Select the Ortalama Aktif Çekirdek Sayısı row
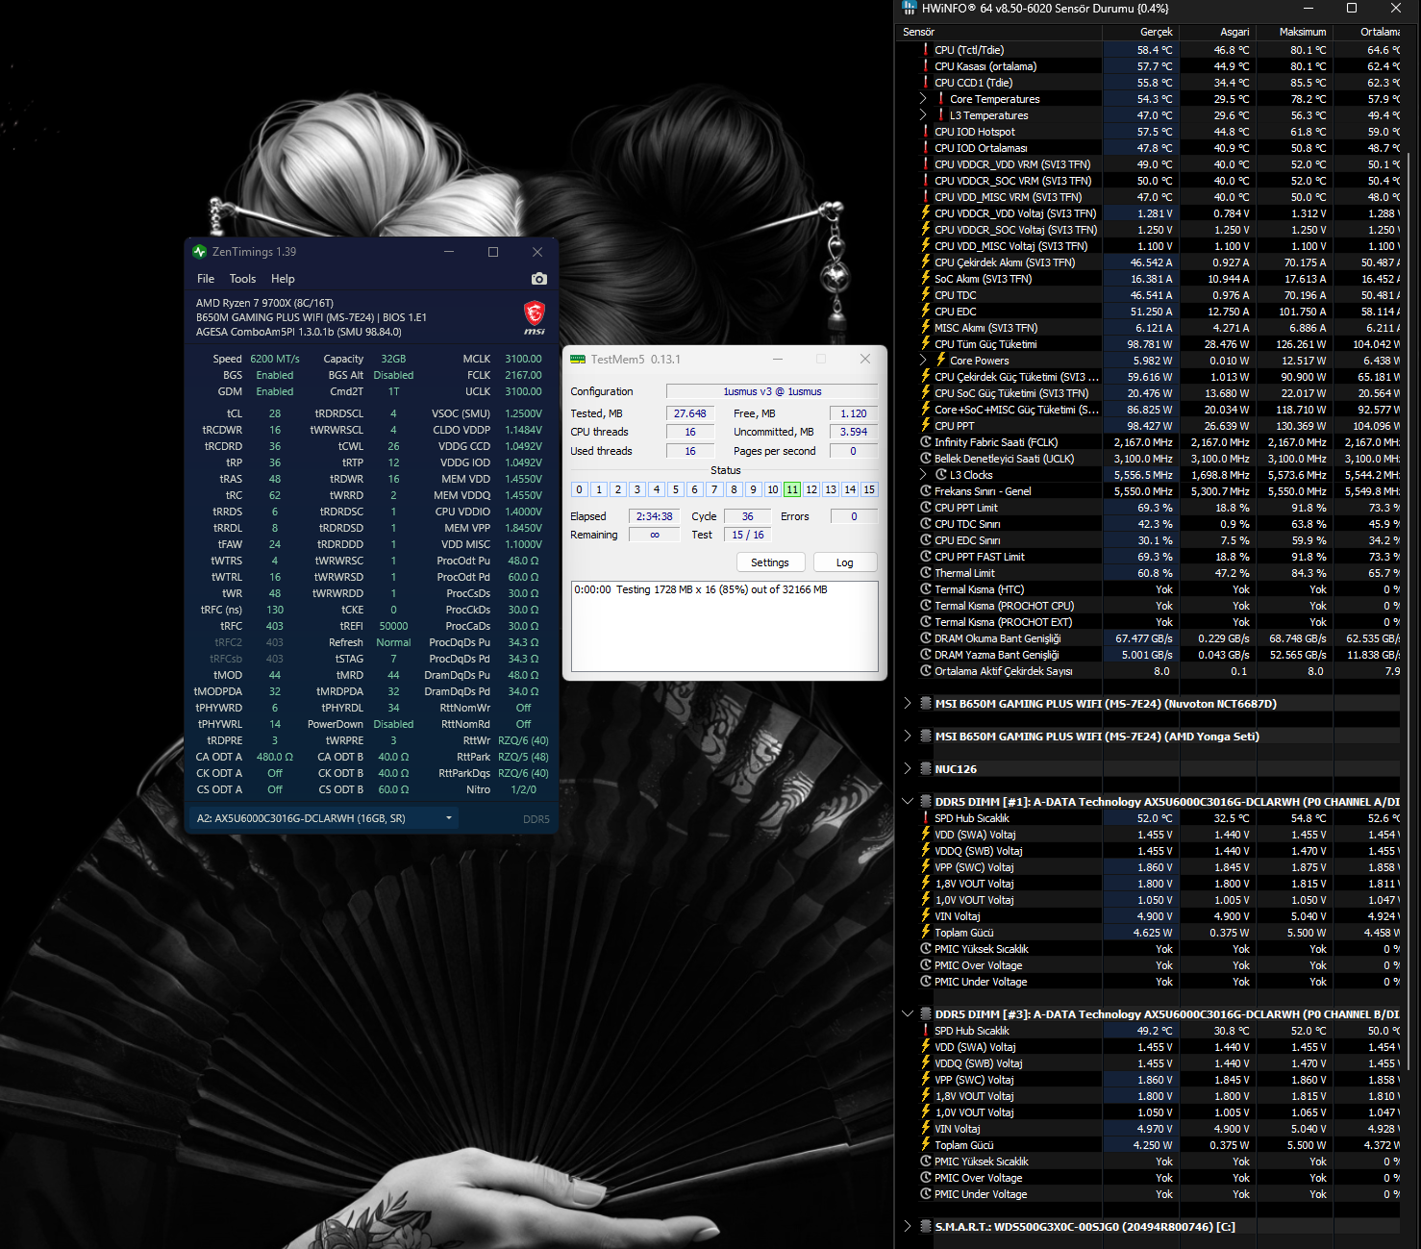The height and width of the screenshot is (1249, 1421). pyautogui.click(x=1148, y=671)
